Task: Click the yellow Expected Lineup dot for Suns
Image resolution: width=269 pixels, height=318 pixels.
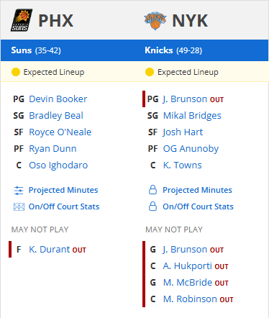Action: coord(16,72)
